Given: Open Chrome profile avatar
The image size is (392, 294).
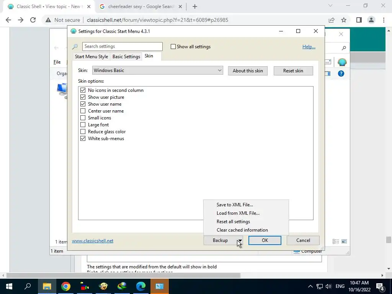Looking at the screenshot, I should point(371,20).
